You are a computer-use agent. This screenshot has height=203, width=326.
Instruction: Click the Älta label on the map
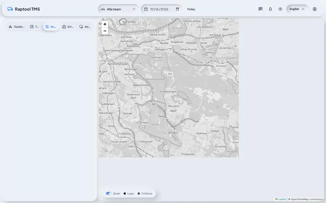click(173, 111)
